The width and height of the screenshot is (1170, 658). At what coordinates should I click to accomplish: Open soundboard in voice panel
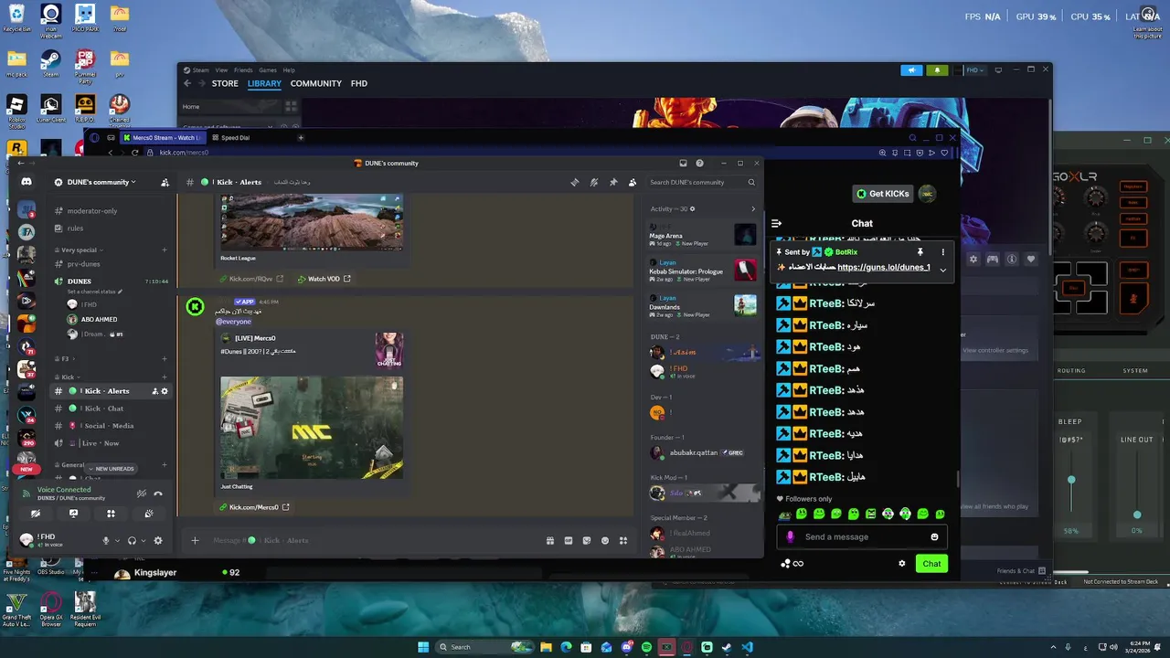tap(148, 514)
